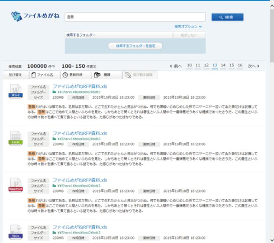Click the scrollbar down arrow
The height and width of the screenshot is (243, 274).
(x=272, y=240)
